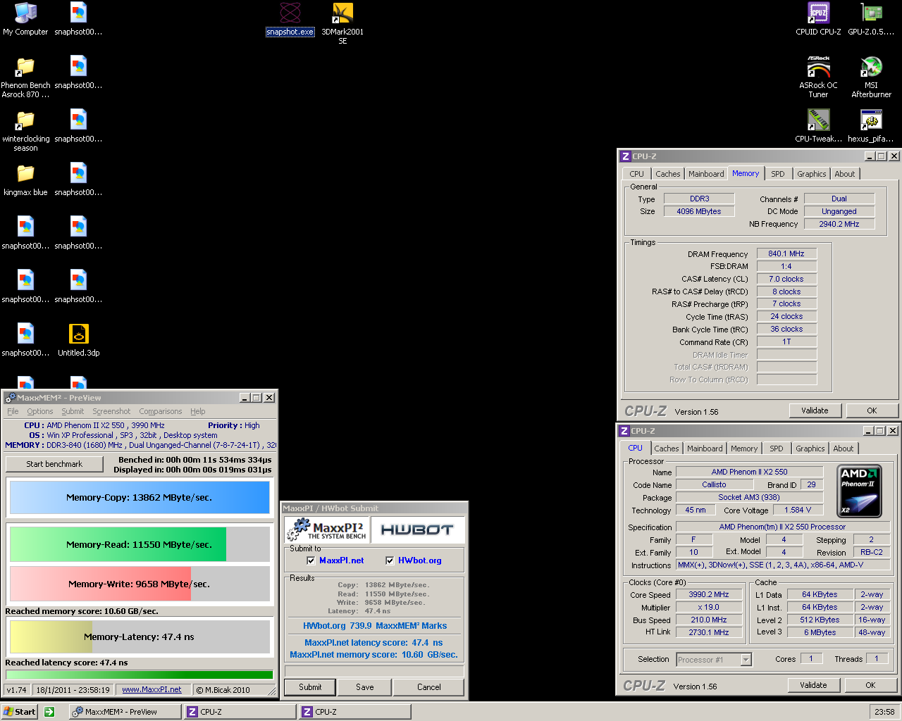The width and height of the screenshot is (902, 721).
Task: Open the Screenshot menu in MaxxMEM²
Action: 111,411
